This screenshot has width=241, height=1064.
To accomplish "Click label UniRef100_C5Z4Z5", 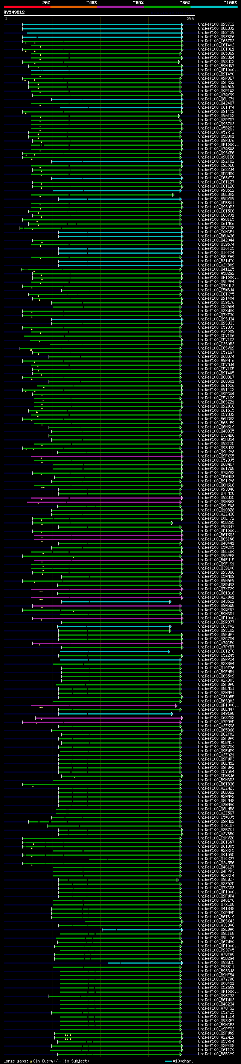I will [216, 1012].
